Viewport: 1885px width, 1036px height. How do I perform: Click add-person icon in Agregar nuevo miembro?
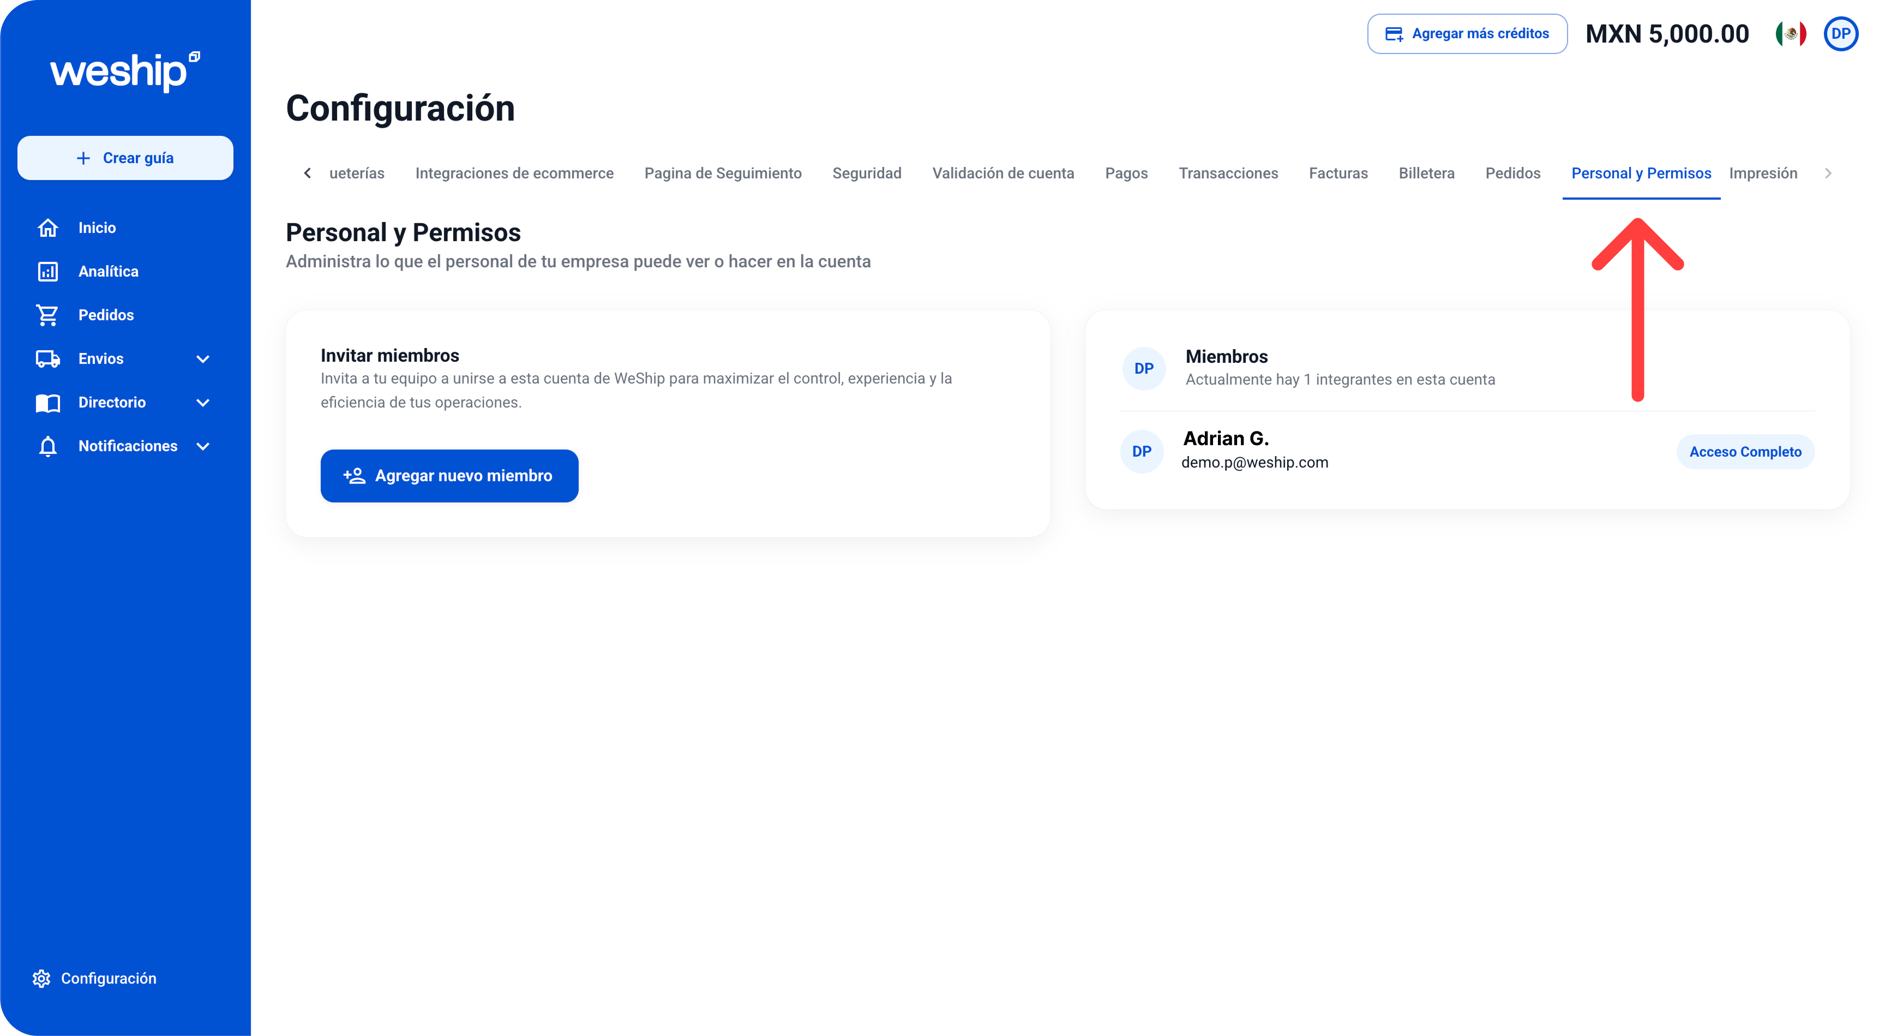coord(354,476)
